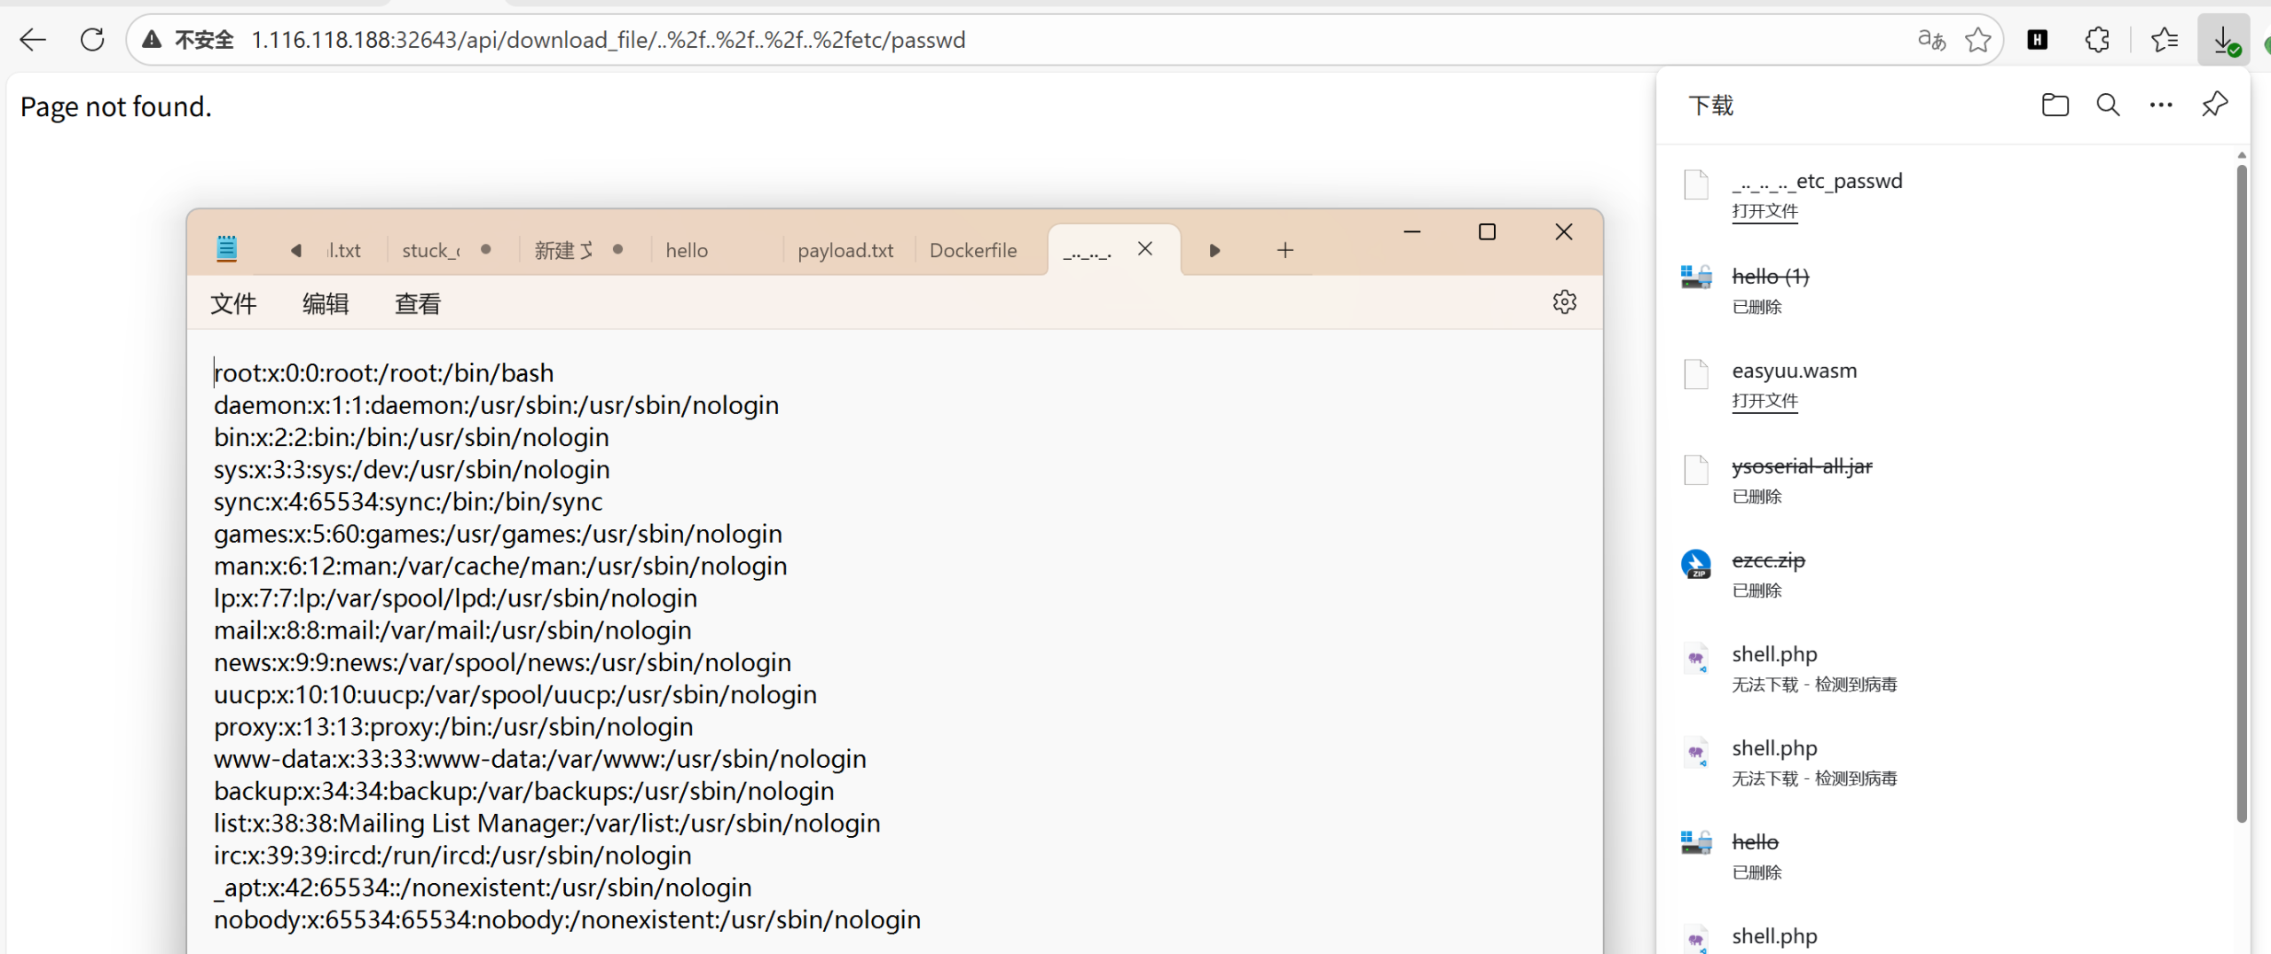Click 打开文件 link under easyuu.wasm
The height and width of the screenshot is (954, 2271).
coord(1764,402)
